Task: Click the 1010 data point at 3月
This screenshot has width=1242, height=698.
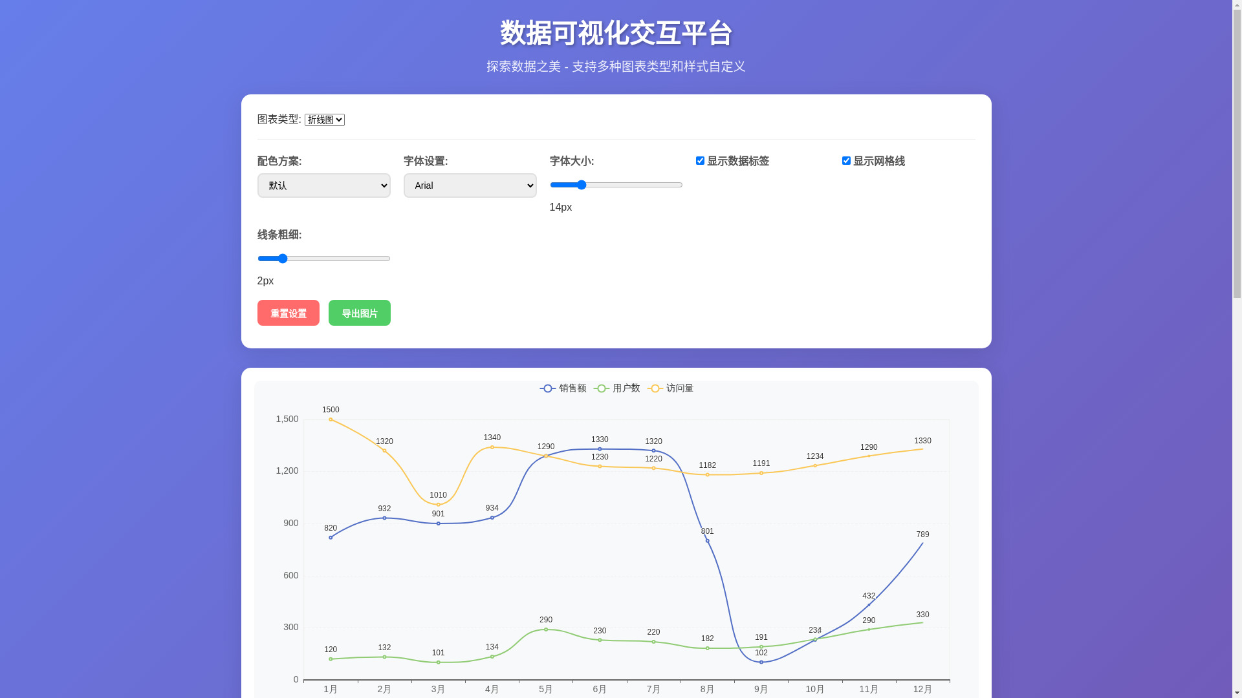Action: pos(439,505)
